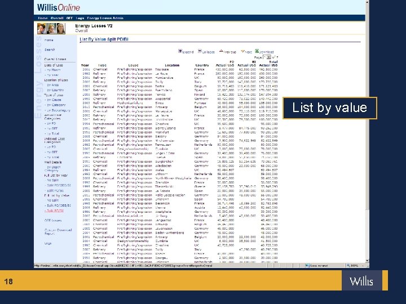Click the scrollbar up arrow

pyautogui.click(x=367, y=2)
